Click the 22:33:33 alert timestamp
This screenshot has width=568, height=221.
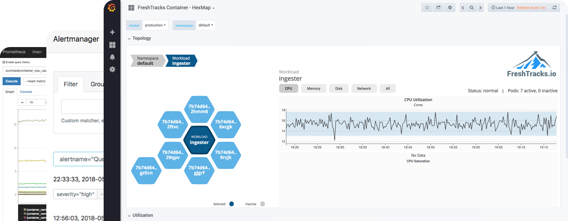(78, 179)
